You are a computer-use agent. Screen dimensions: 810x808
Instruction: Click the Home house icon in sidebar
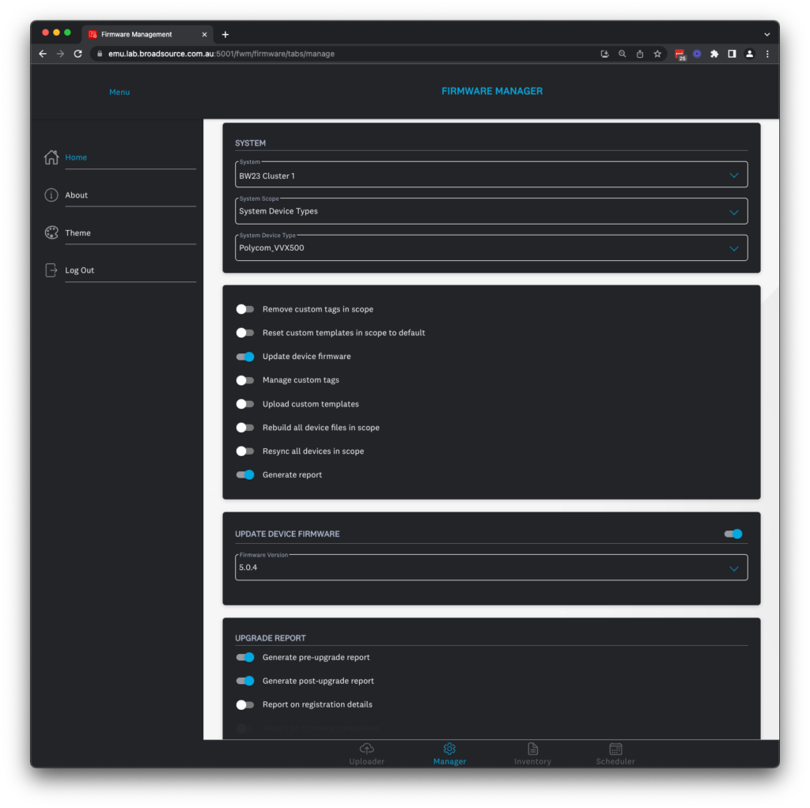[51, 157]
